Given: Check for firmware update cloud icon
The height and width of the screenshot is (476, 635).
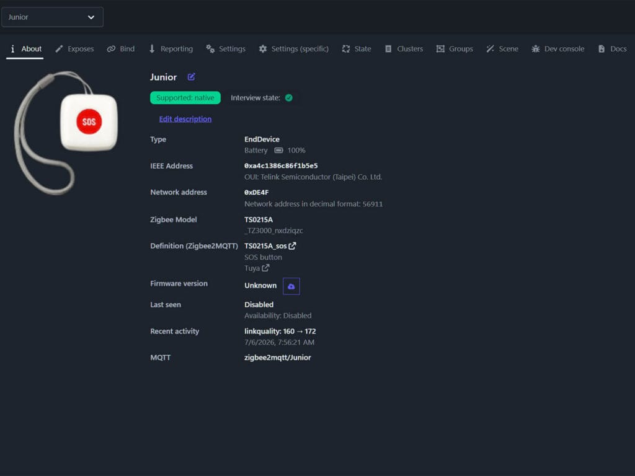Looking at the screenshot, I should (x=291, y=286).
